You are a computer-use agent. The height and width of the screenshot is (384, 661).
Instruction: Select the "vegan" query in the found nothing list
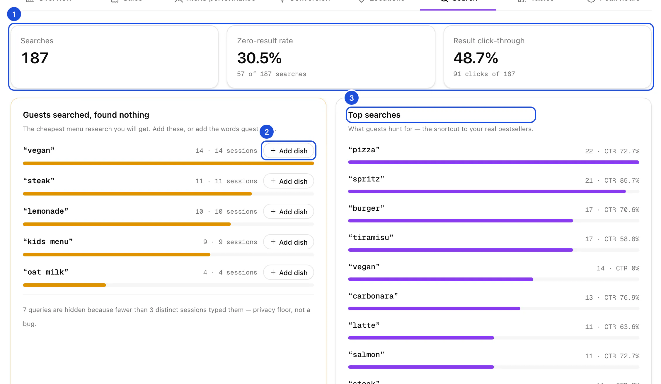pyautogui.click(x=39, y=150)
